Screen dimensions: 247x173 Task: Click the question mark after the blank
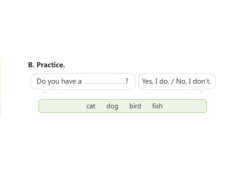(127, 81)
